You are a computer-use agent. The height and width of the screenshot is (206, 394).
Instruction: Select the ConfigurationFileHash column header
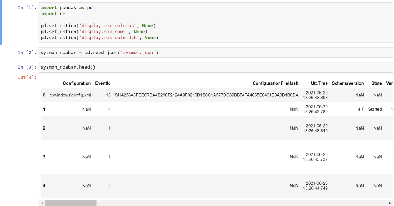coord(275,83)
